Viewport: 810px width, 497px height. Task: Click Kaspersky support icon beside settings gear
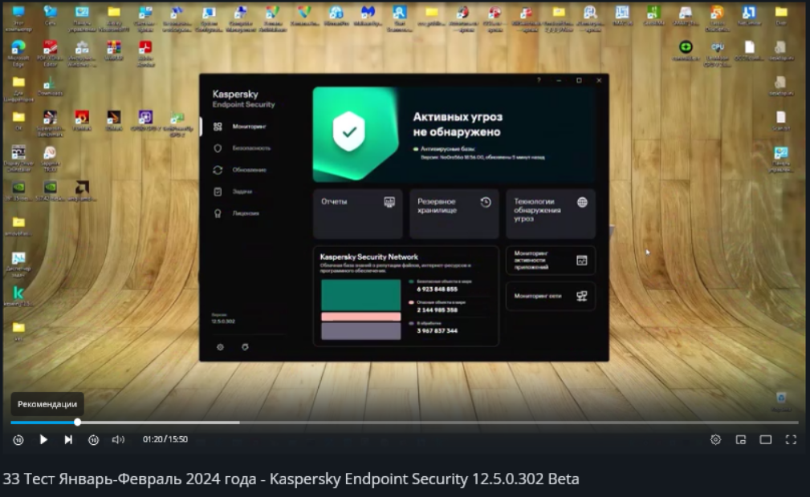point(245,347)
